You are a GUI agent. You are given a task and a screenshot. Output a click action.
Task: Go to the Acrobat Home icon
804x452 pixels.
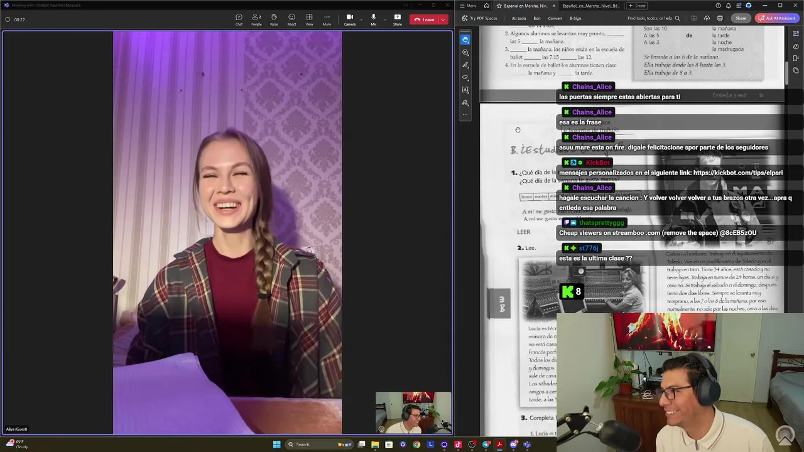pos(486,6)
